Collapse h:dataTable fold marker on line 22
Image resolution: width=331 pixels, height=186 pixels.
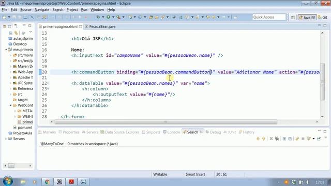pyautogui.click(x=48, y=83)
